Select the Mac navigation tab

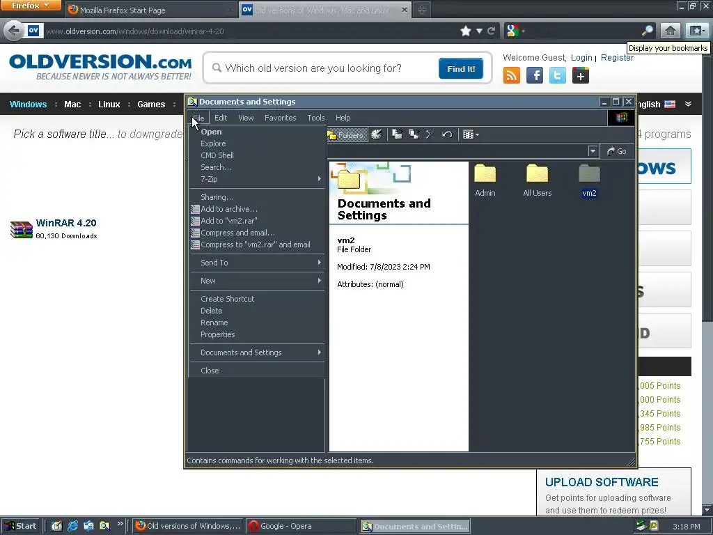[x=72, y=104]
